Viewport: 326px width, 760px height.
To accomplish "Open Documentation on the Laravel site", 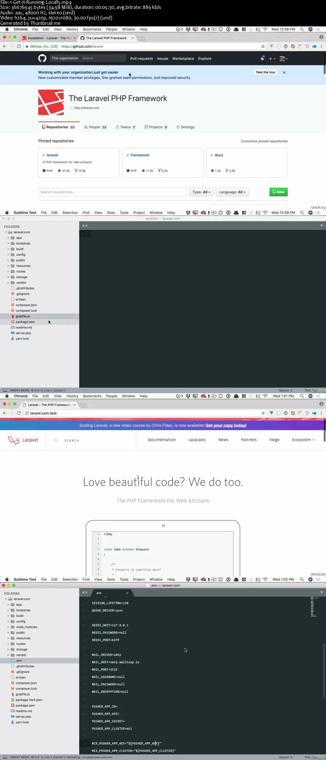I will pos(162,440).
